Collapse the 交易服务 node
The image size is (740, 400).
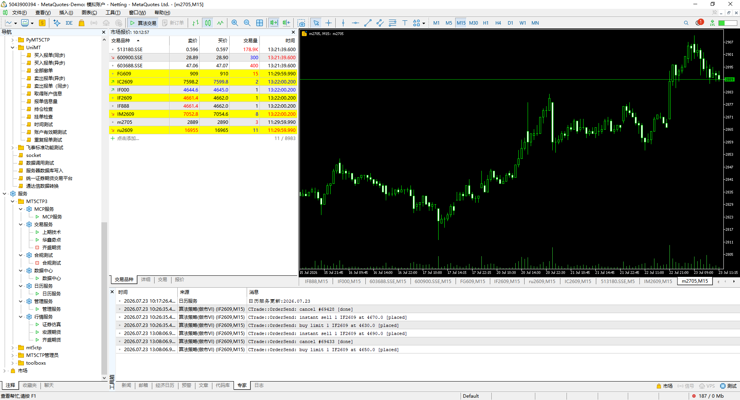pyautogui.click(x=21, y=225)
